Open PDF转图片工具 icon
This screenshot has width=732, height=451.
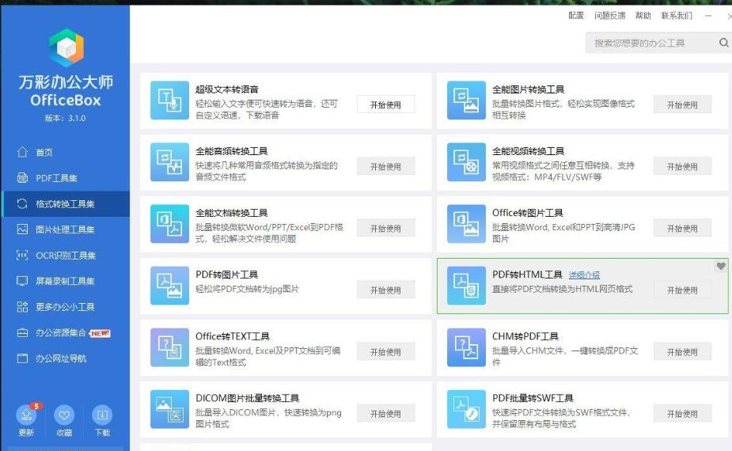point(169,286)
